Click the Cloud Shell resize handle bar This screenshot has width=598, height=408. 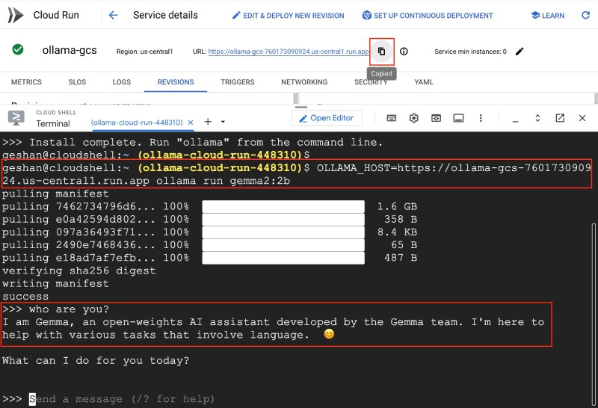coord(301,107)
